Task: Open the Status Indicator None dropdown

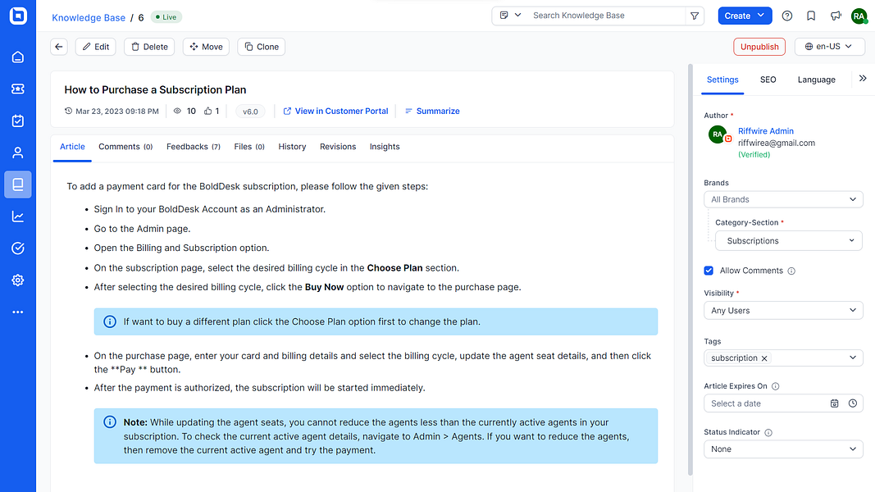Action: [783, 449]
